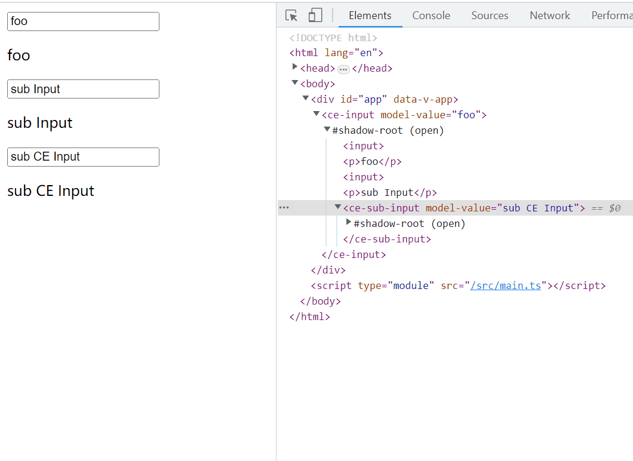Collapse the ce-sub-input element node
The image size is (633, 461).
pyautogui.click(x=338, y=207)
